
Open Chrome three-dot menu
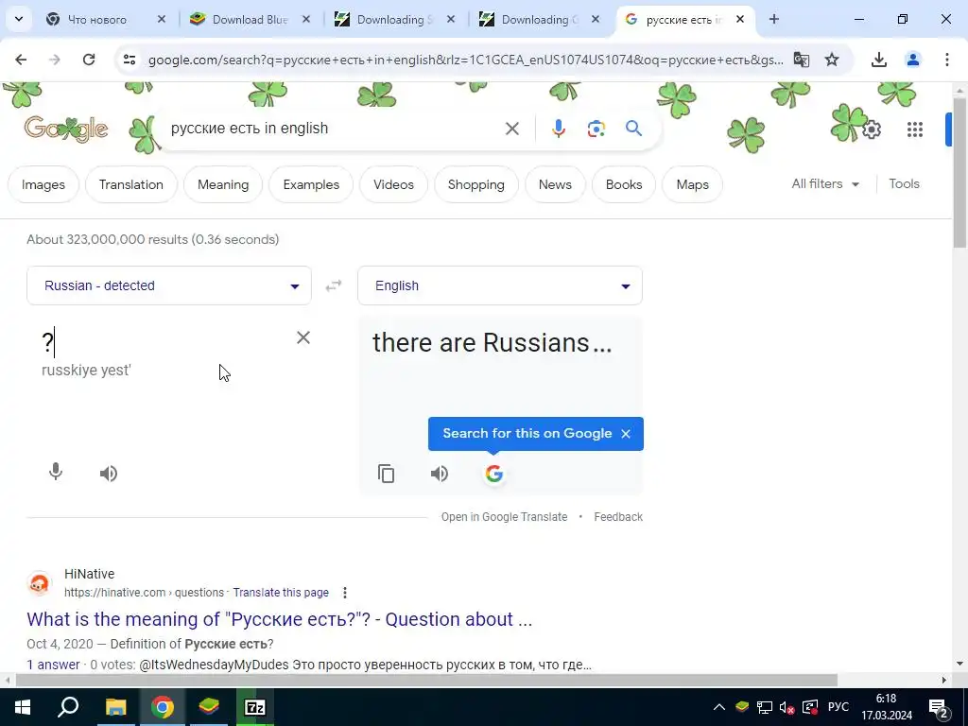[946, 60]
